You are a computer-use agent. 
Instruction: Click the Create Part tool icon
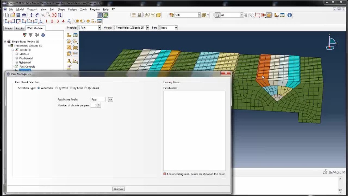(69, 35)
